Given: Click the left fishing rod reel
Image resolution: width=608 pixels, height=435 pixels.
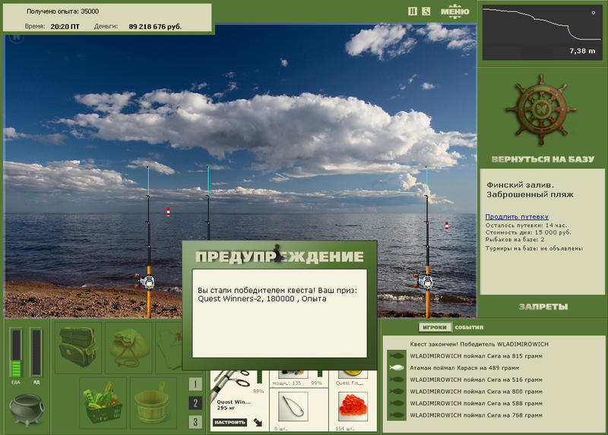Looking at the screenshot, I should (x=147, y=282).
